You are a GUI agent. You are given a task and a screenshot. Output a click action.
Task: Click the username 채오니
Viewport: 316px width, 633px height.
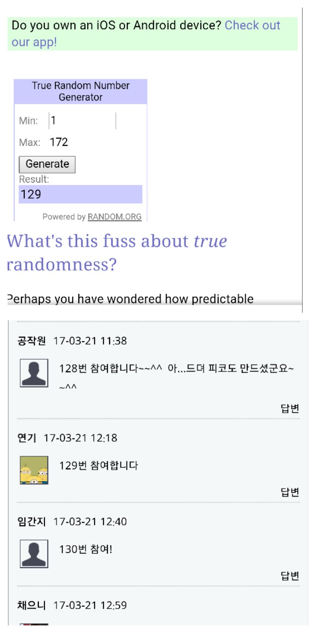(x=32, y=606)
